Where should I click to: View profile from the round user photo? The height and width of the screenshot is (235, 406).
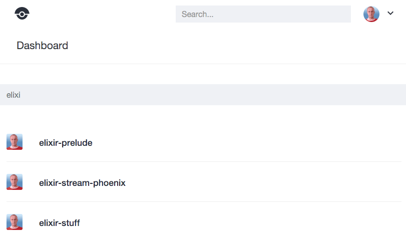coord(371,14)
